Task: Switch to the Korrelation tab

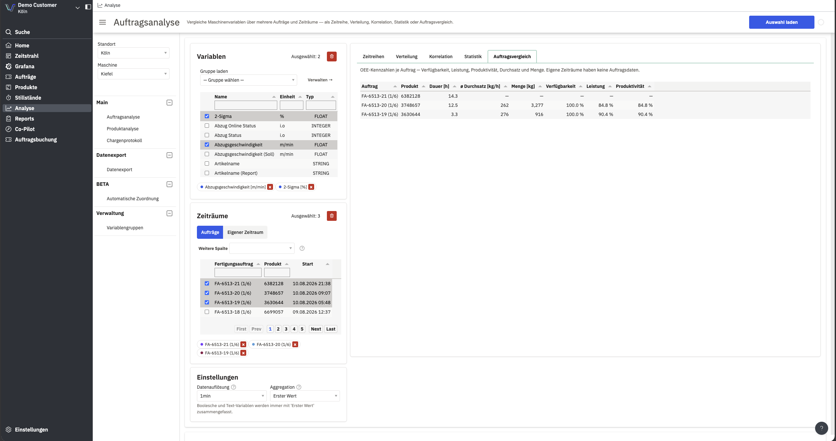Action: pyautogui.click(x=441, y=57)
